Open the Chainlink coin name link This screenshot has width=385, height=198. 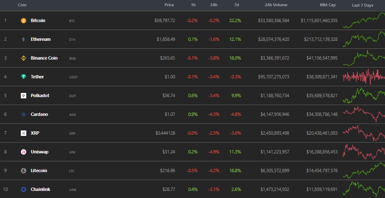[40, 189]
